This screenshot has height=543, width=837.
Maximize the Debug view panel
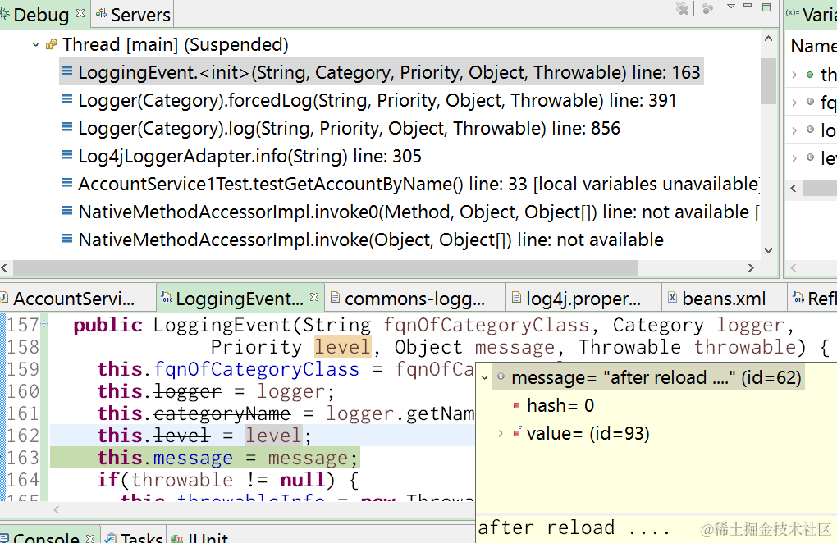pos(766,7)
